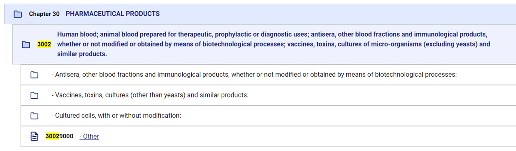Select the "Chapter 30" label

pos(44,14)
